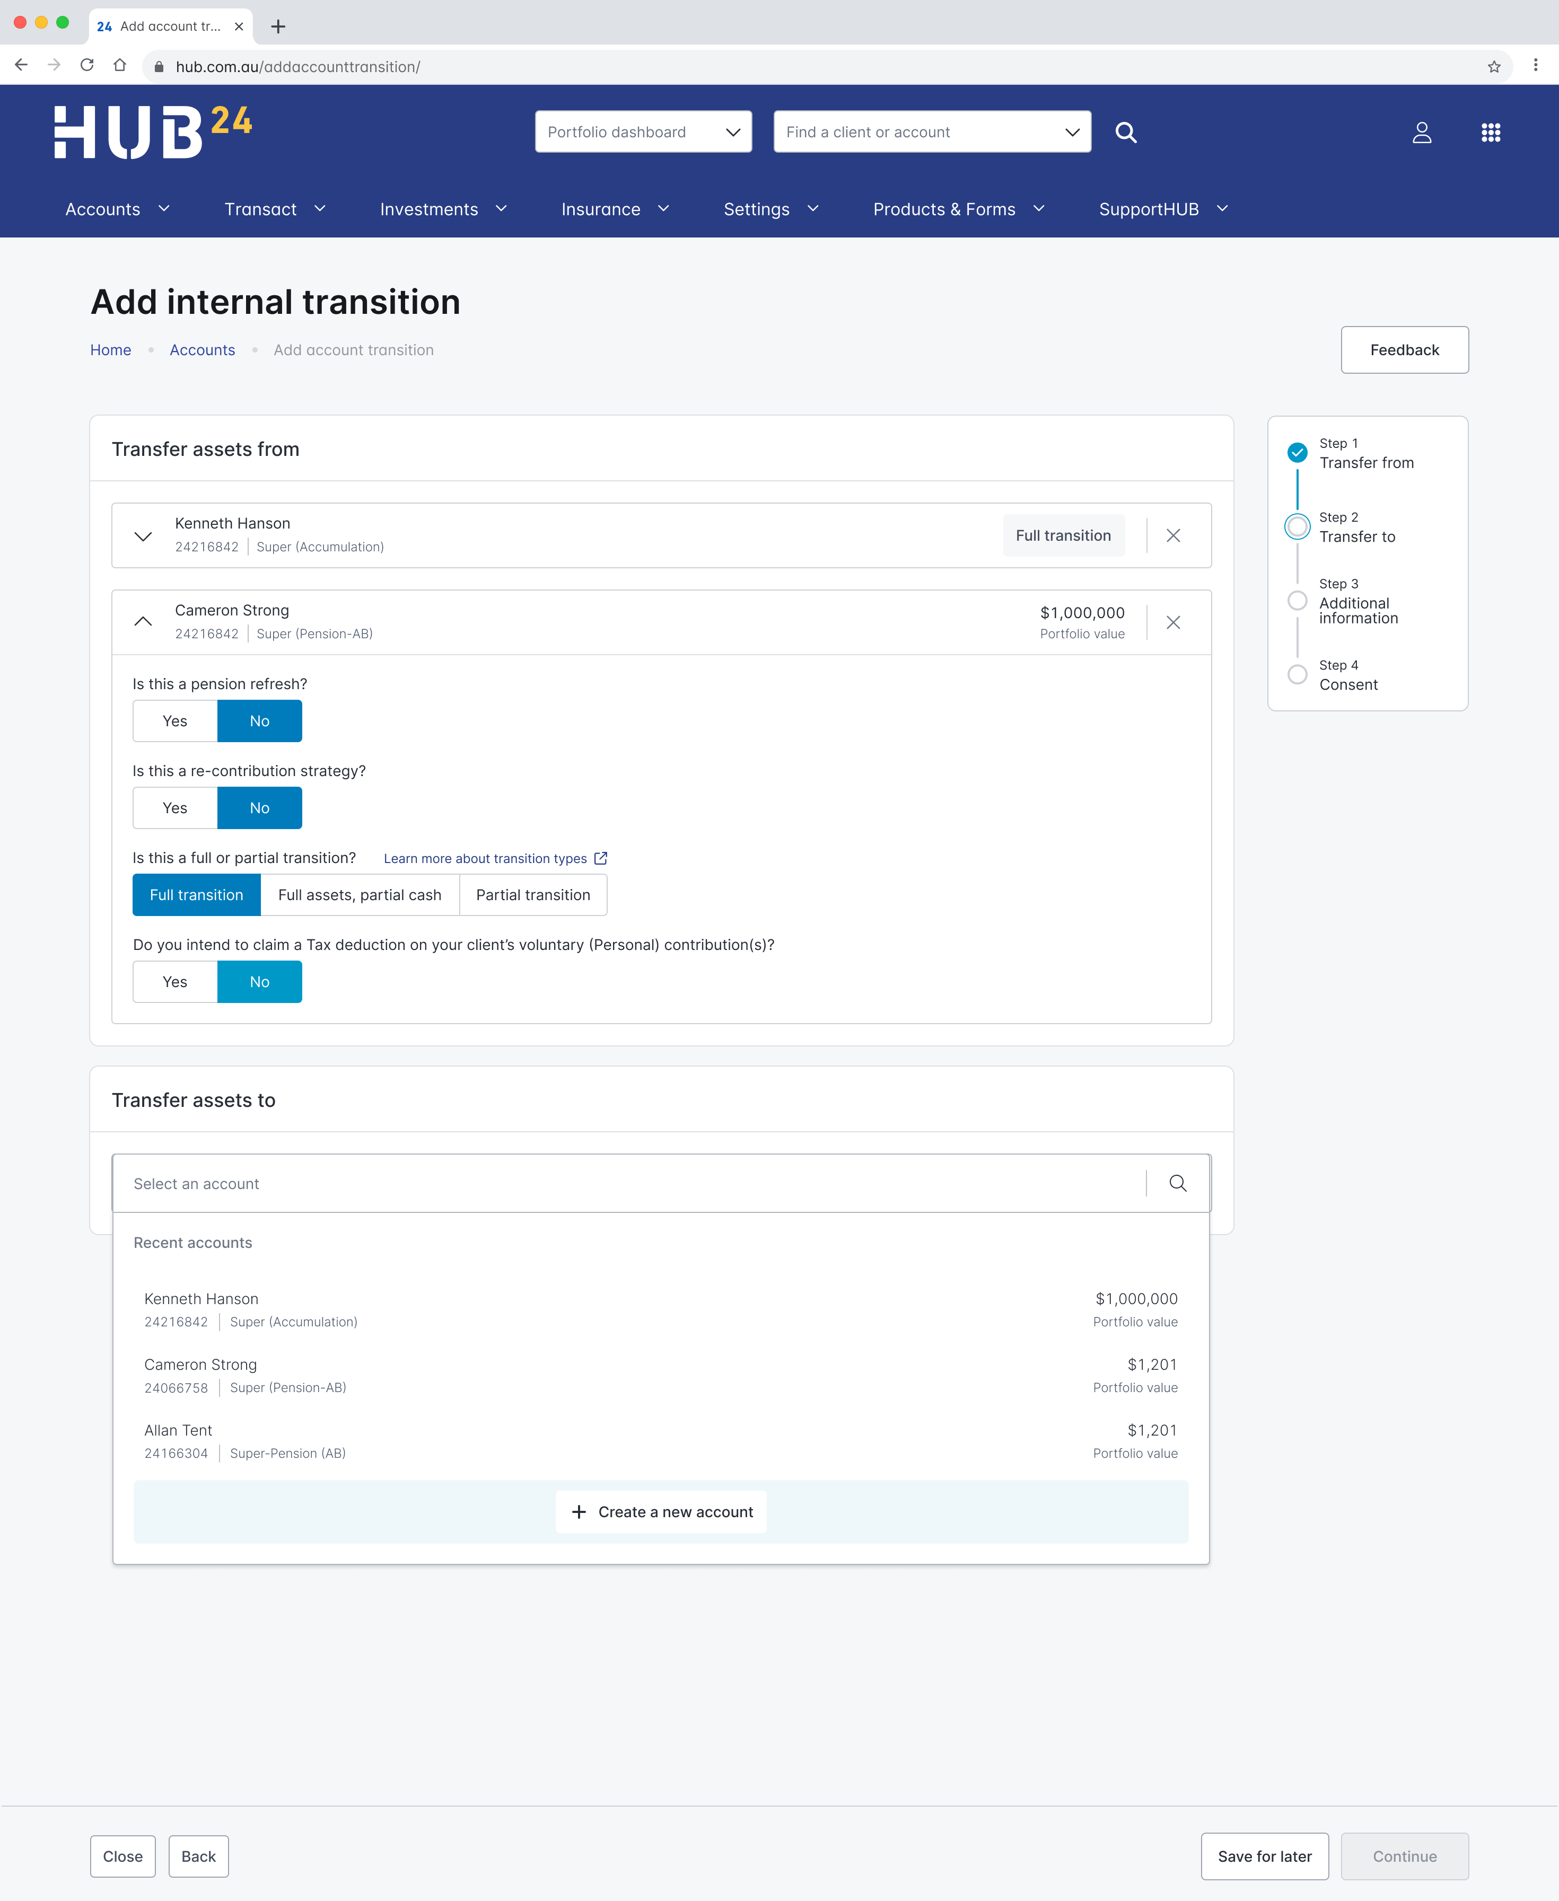This screenshot has height=1901, width=1559.
Task: Open the Settings menu
Action: click(772, 209)
